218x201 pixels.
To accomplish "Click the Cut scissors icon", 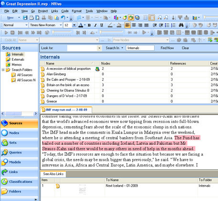I will [x=44, y=18].
